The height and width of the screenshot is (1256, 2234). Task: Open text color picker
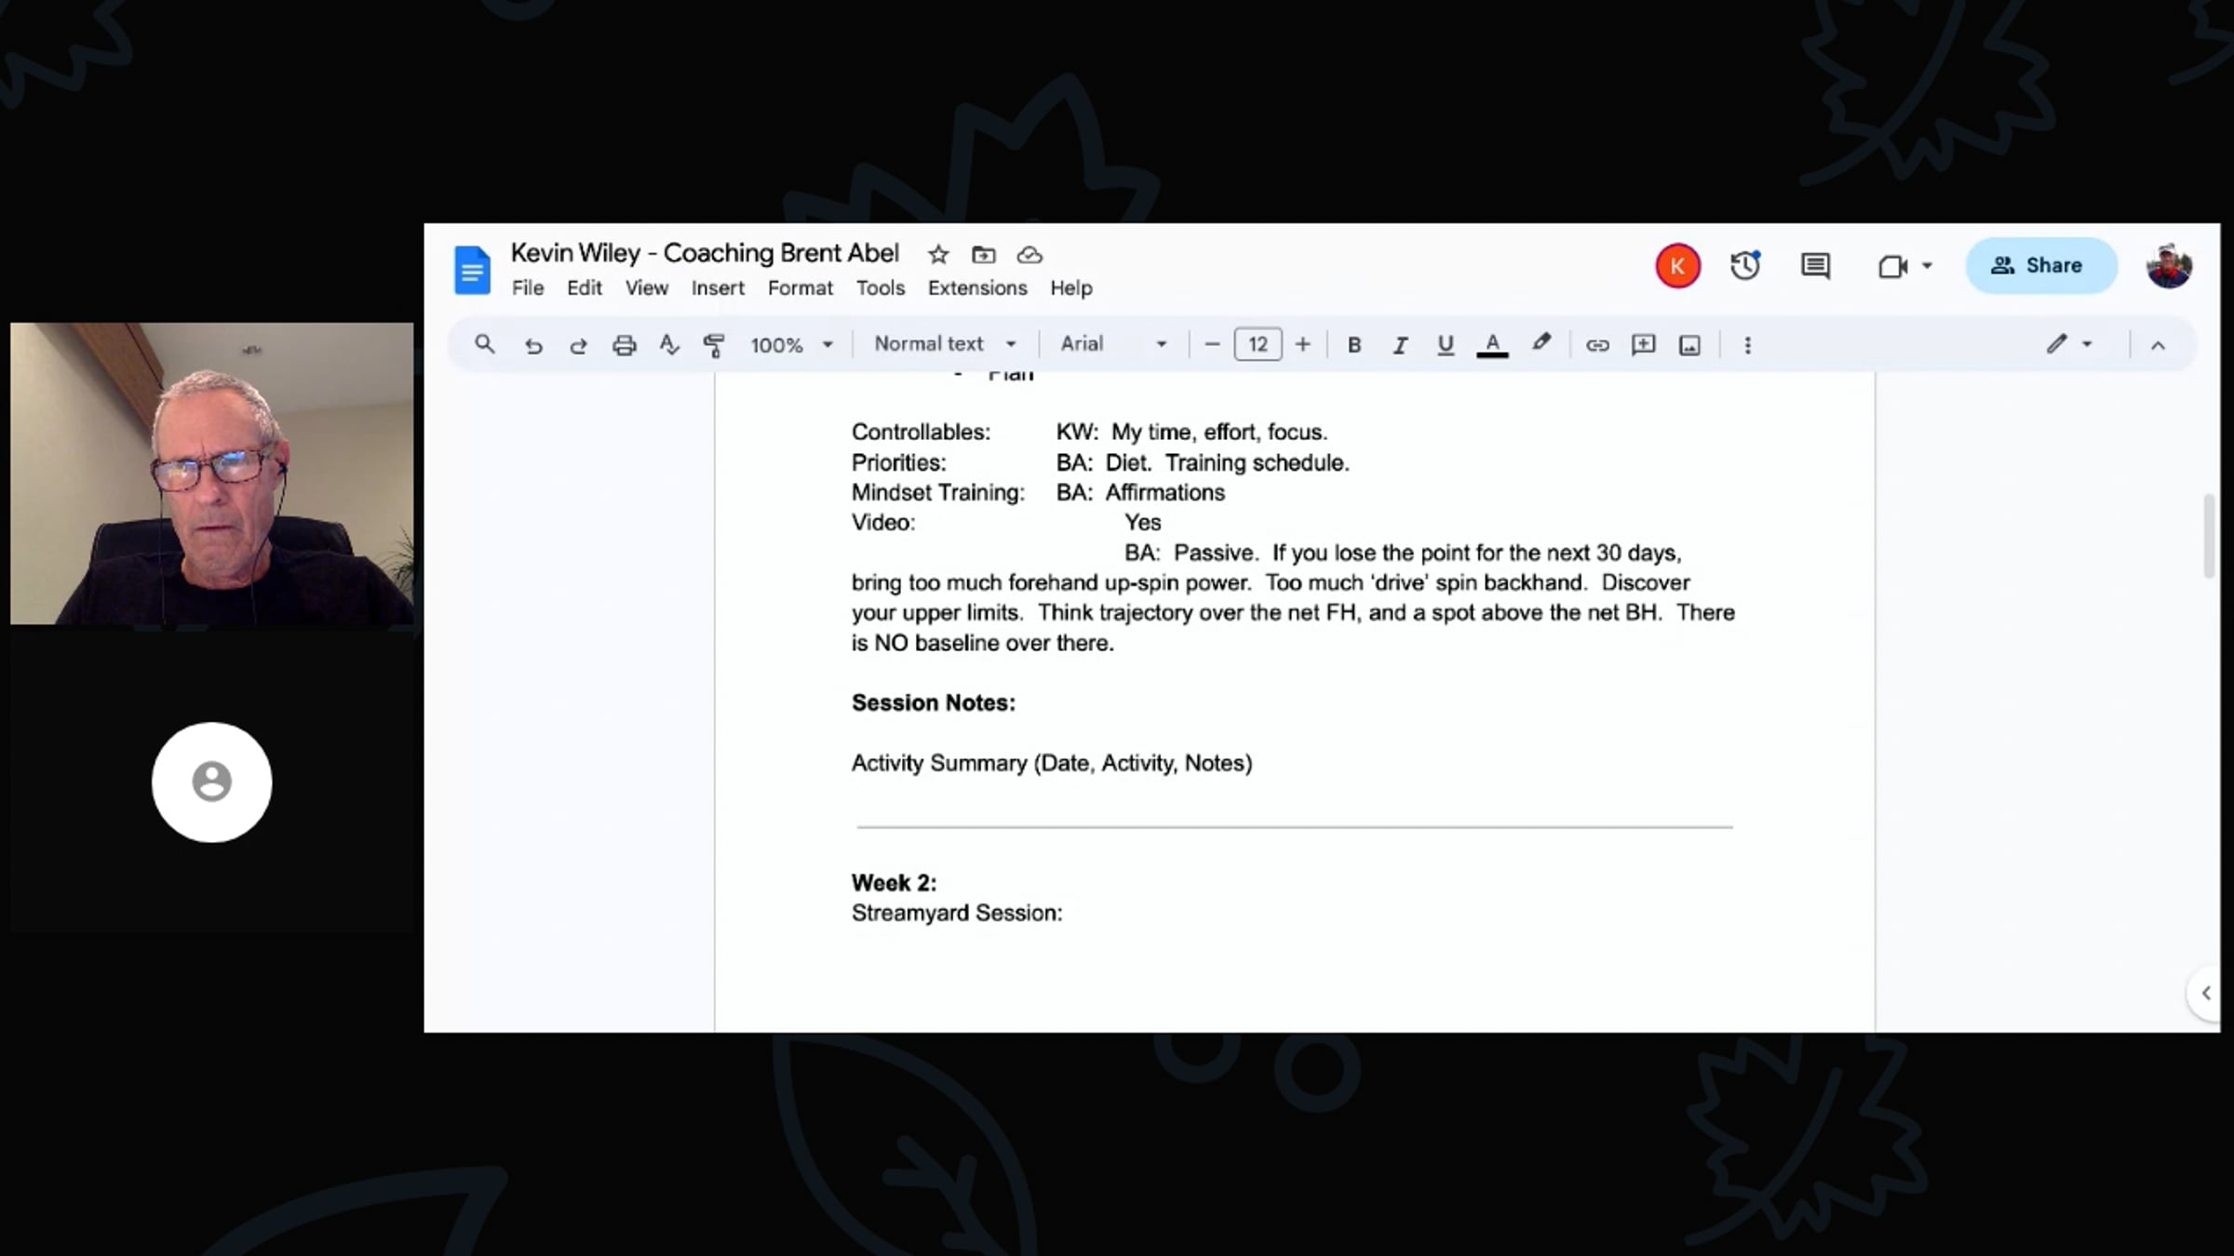click(1492, 345)
